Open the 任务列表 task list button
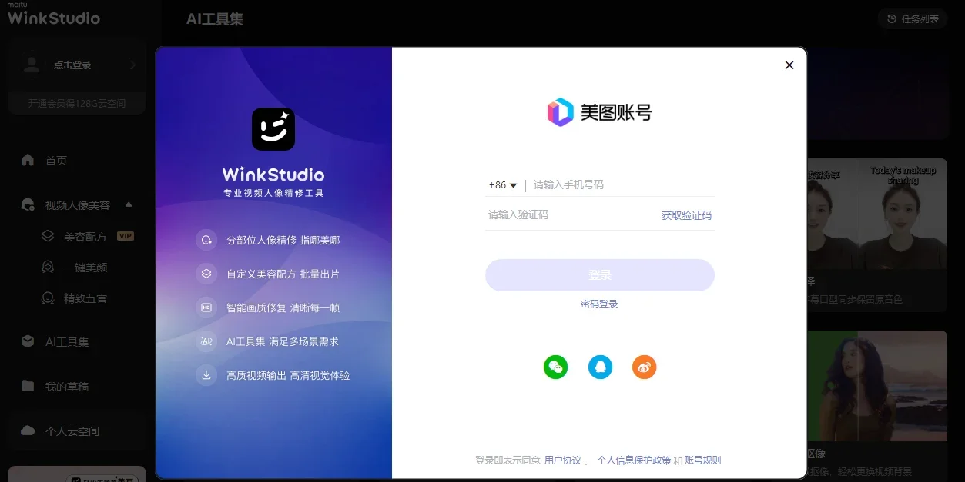The width and height of the screenshot is (965, 482). [x=913, y=18]
